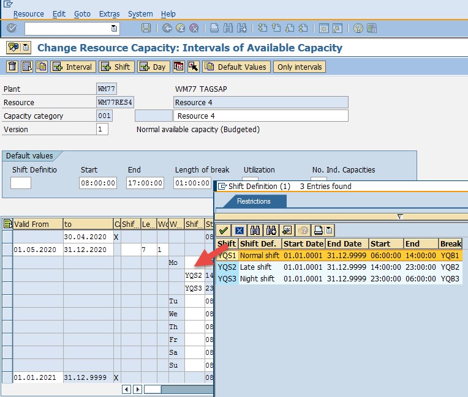468x397 pixels.
Task: Click the green Back arrow icon
Action: tap(167, 28)
